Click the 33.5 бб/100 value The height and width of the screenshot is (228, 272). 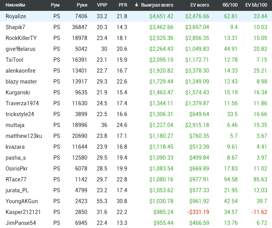click(x=232, y=114)
